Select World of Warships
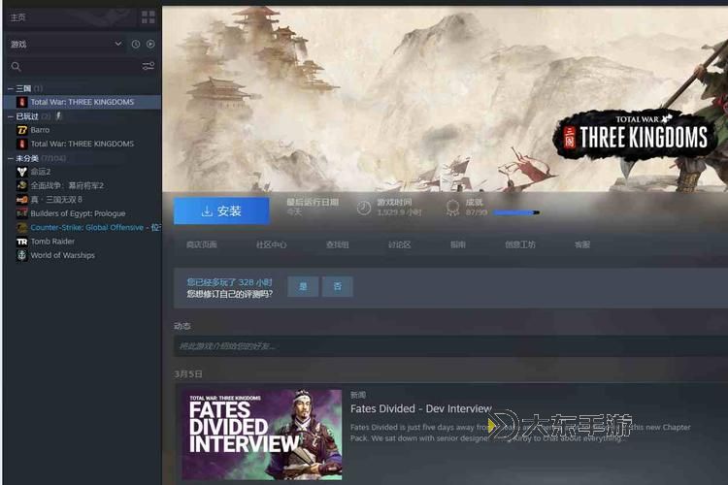 tap(63, 255)
